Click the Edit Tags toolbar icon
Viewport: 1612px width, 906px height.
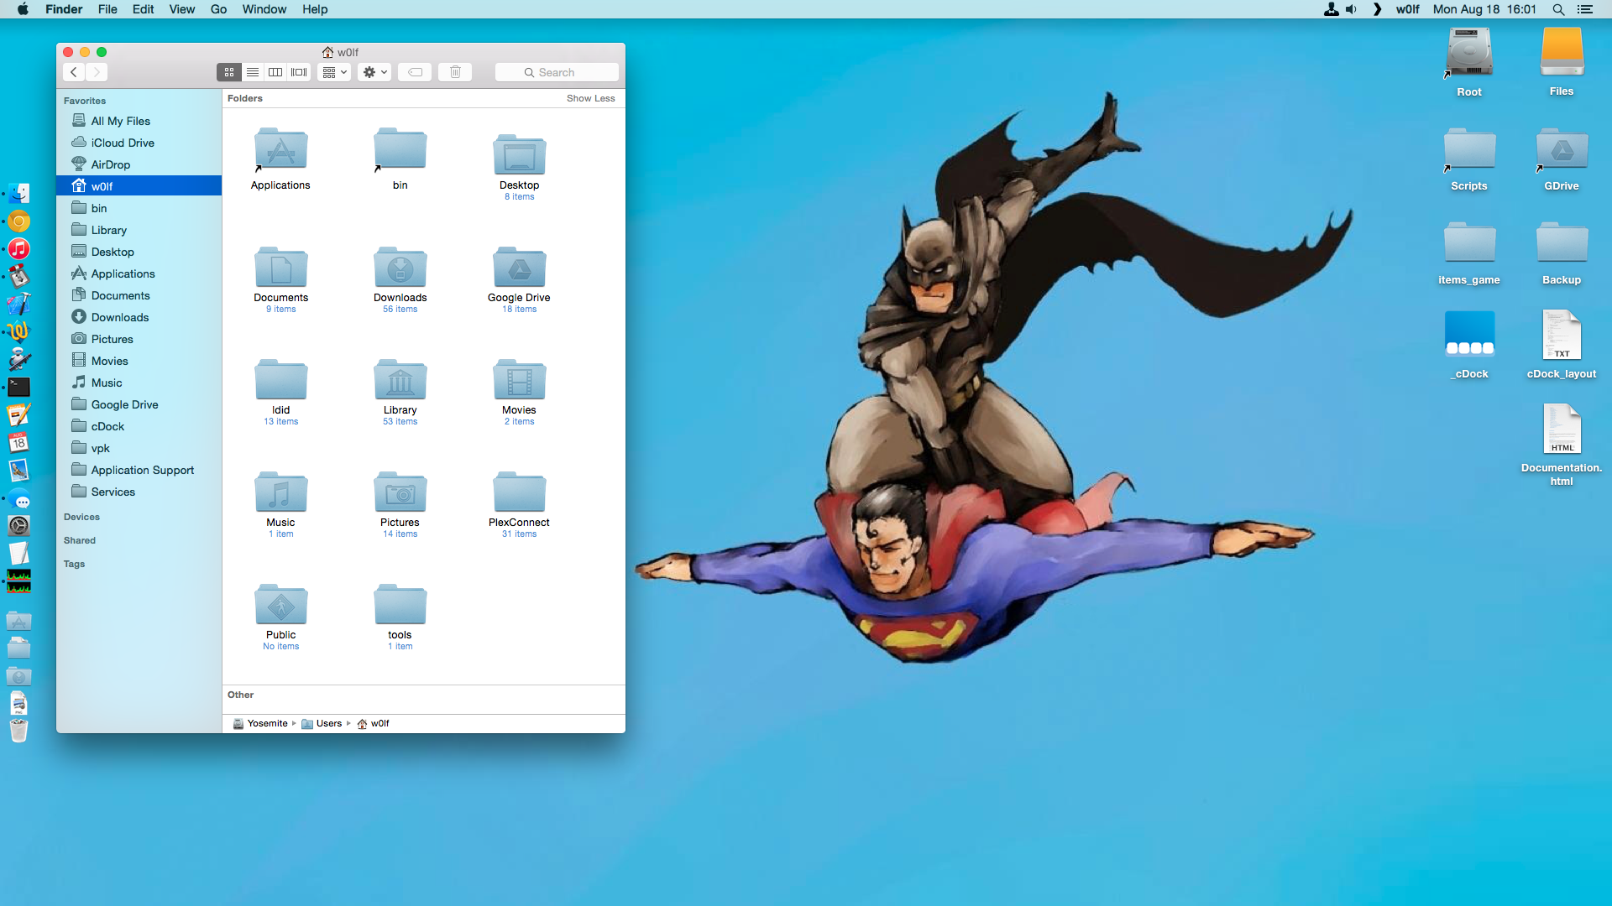coord(415,72)
